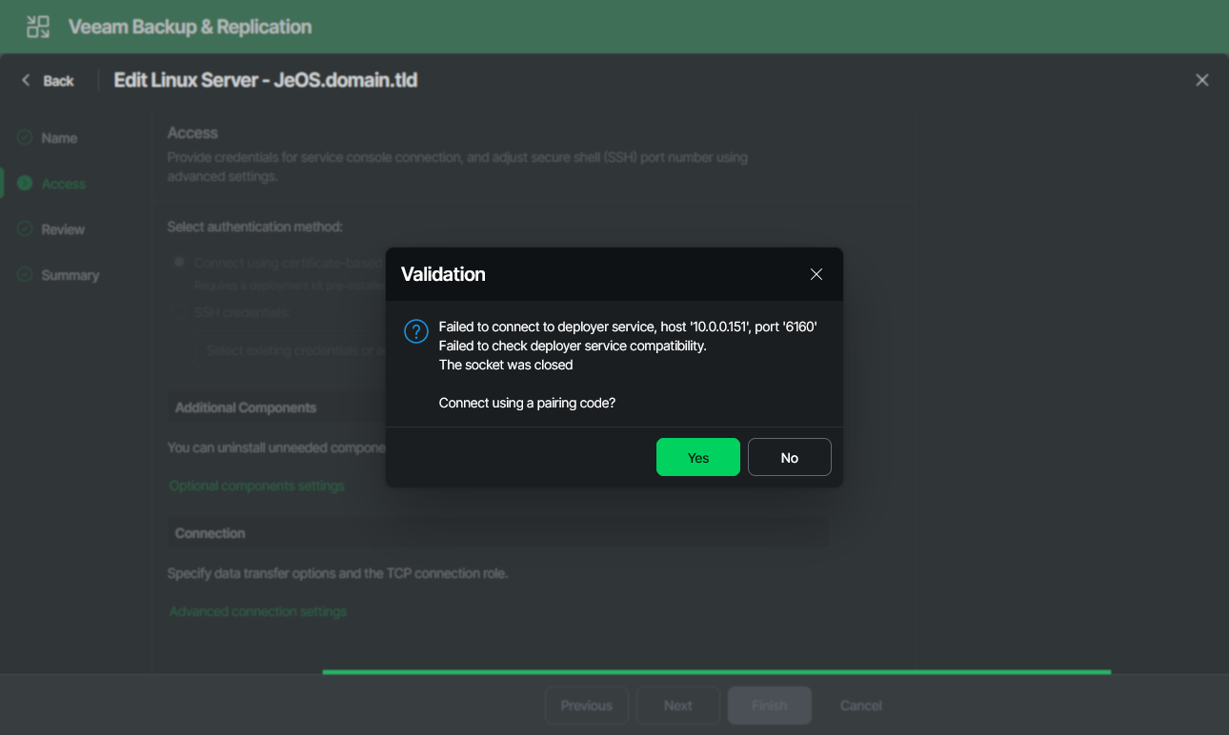Open the existing credentials selector

tap(286, 350)
